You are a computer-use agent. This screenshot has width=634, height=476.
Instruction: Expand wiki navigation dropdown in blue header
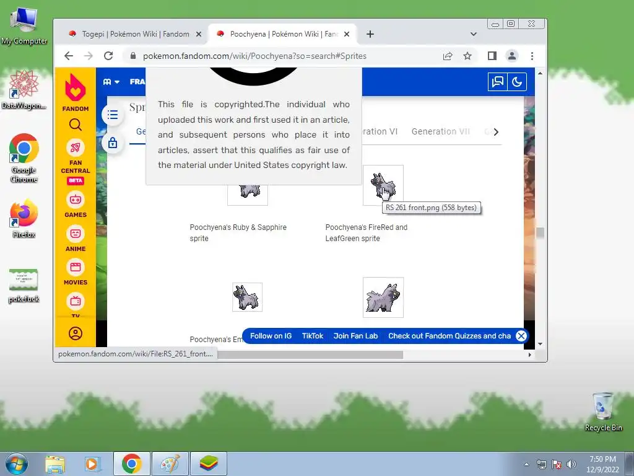click(111, 82)
